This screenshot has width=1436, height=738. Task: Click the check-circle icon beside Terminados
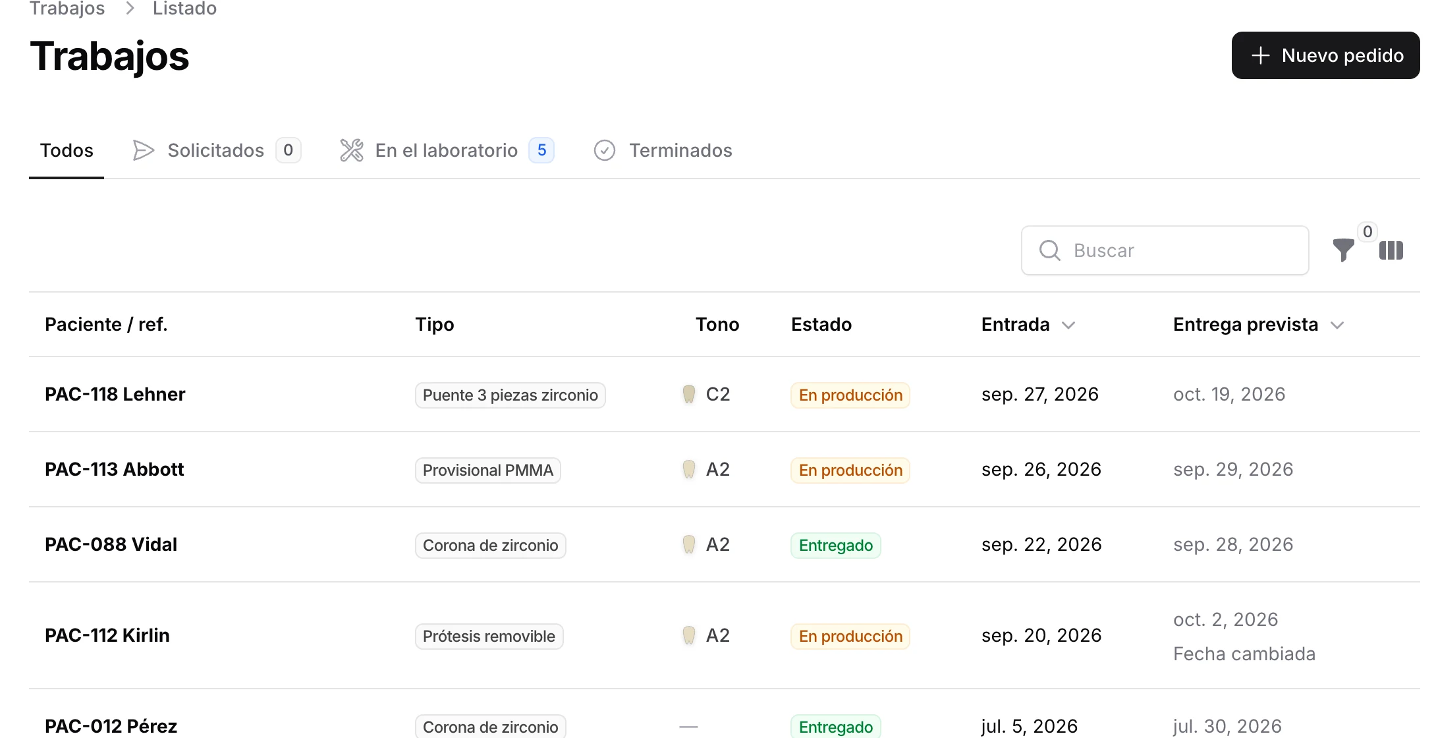604,150
